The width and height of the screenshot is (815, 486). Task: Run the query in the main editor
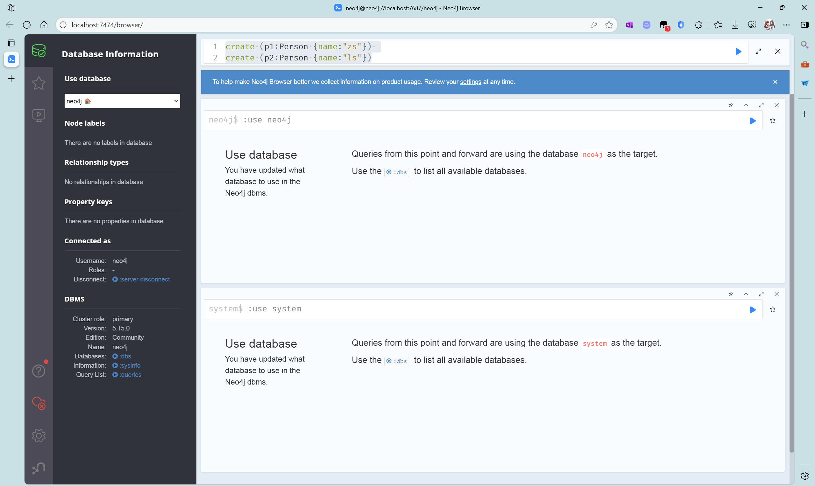coord(738,52)
